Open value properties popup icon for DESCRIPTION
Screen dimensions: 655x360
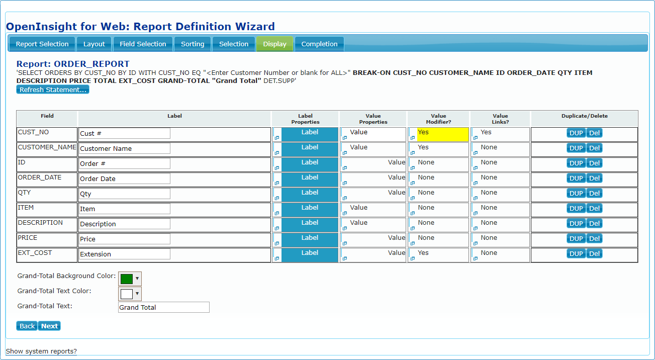(x=344, y=228)
